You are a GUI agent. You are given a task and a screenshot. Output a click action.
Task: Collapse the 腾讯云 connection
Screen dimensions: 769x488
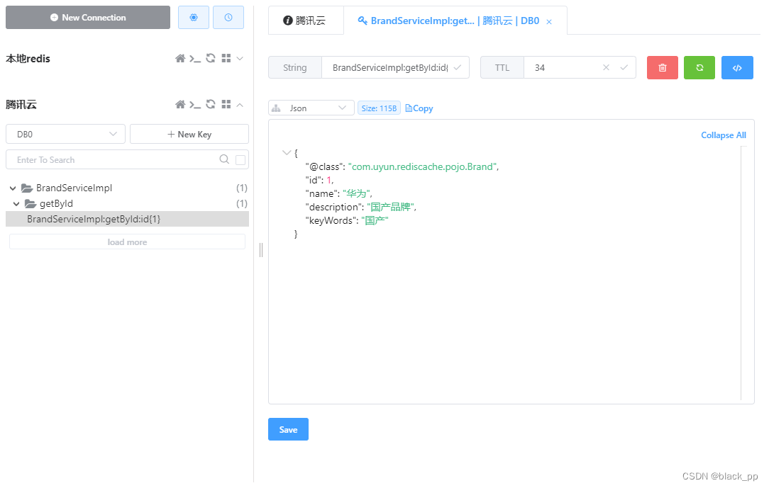[240, 105]
